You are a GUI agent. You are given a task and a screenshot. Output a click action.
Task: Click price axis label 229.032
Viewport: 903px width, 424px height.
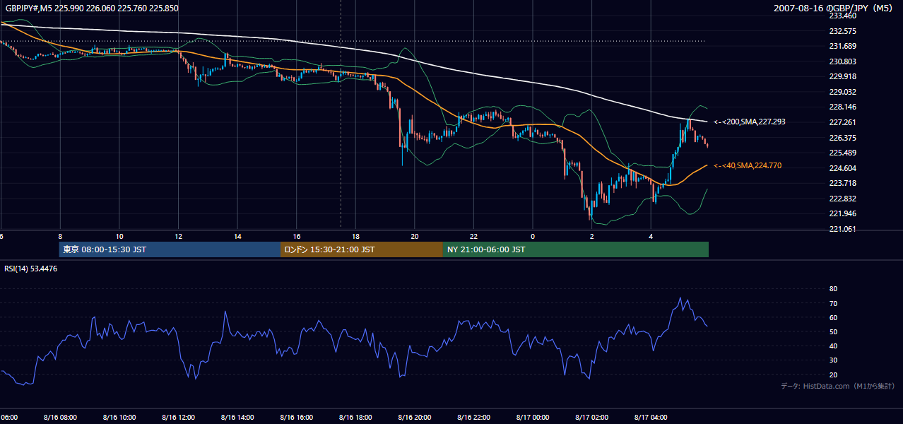(x=843, y=92)
